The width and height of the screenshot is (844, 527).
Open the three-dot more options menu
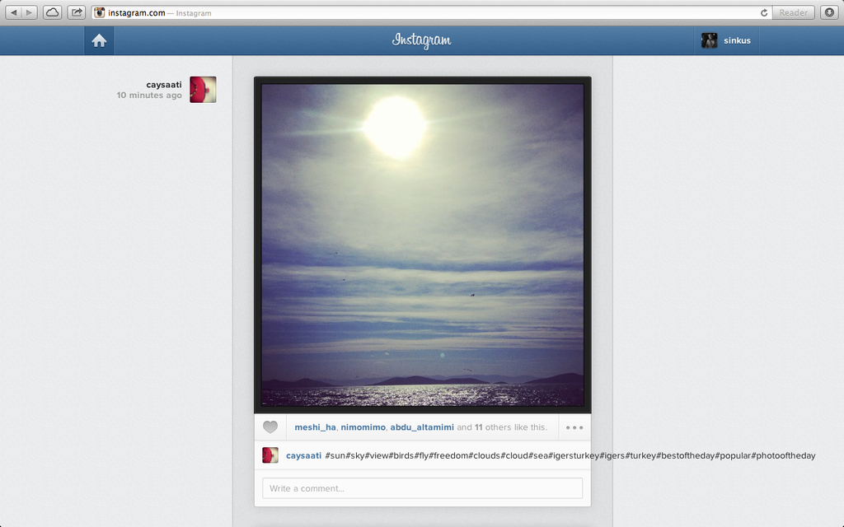574,427
